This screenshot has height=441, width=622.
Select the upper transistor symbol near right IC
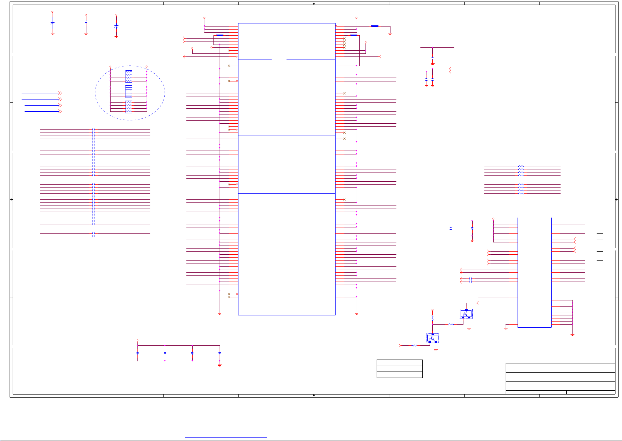click(x=466, y=314)
